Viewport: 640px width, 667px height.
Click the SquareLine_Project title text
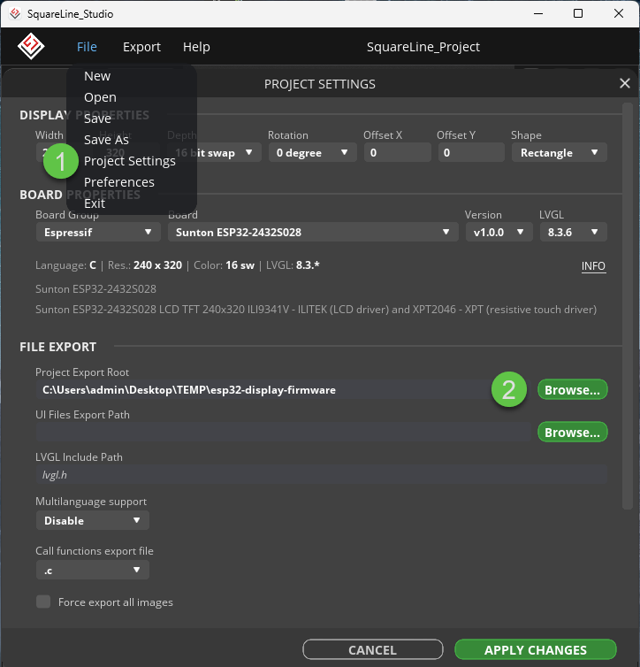point(423,47)
